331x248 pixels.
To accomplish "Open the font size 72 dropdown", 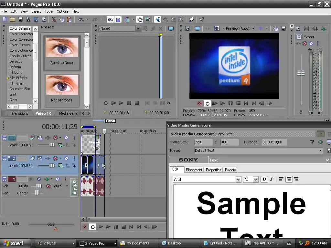I will click(255, 180).
